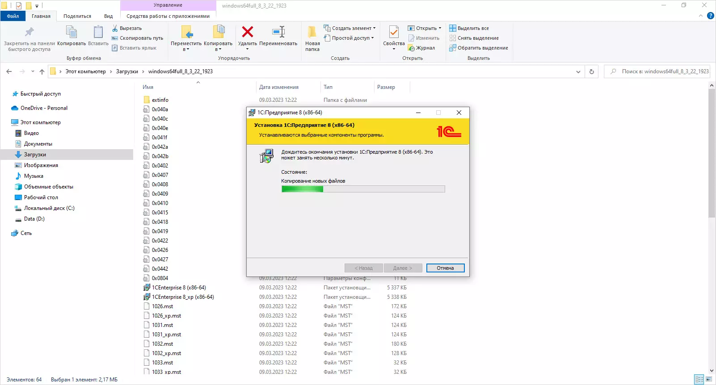Switch to the Поделиться ribbon tab
The image size is (716, 385).
77,16
